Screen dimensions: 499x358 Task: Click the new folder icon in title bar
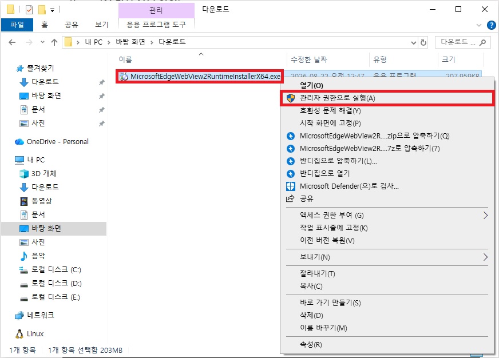coord(42,10)
